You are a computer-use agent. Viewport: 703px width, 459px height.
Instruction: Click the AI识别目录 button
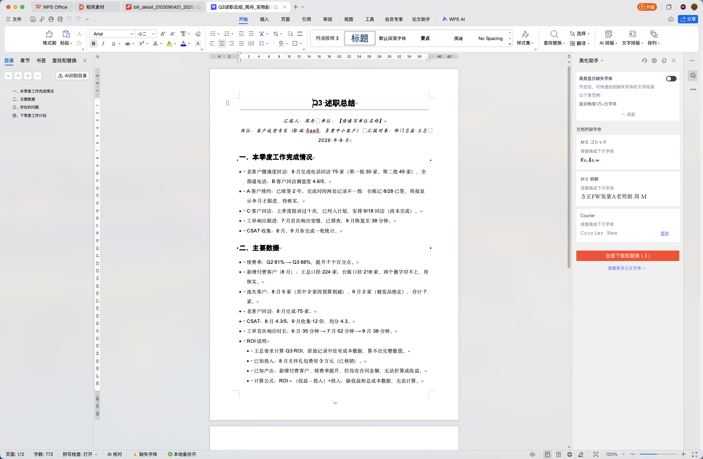(72, 76)
